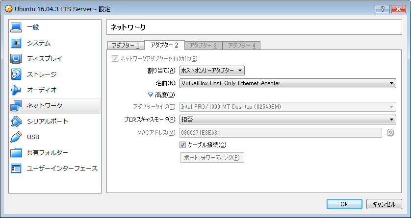411x218 pixels.
Task: Open Display (ディスプレイ) monitor icon
Action: click(16, 59)
